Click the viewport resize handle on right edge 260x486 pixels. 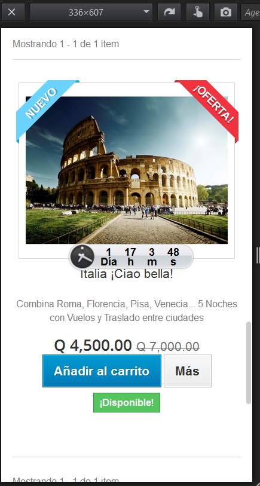point(258,255)
